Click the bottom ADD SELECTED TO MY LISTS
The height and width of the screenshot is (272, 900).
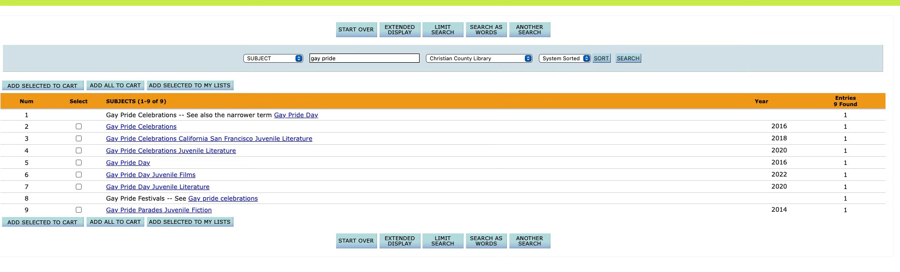point(190,222)
